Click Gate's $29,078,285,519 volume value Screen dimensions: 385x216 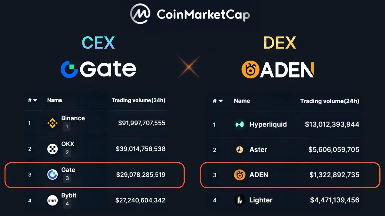click(141, 174)
